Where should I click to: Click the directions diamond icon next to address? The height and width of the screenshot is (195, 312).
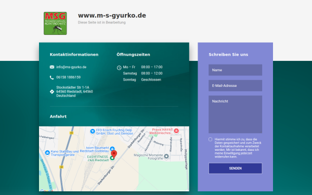coord(52,92)
